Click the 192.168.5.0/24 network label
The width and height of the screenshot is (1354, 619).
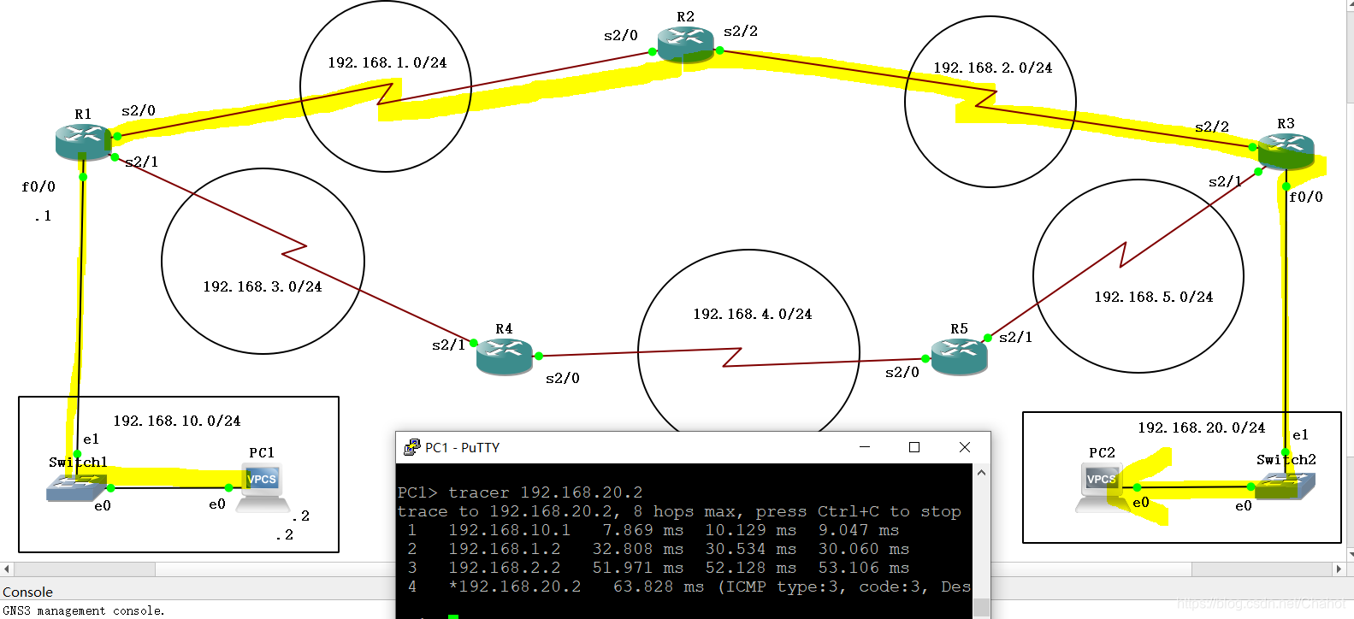tap(1154, 297)
